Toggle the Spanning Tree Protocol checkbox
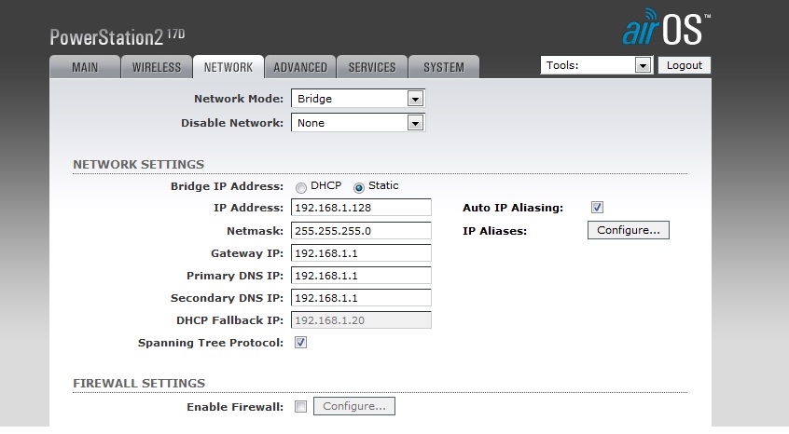Screen dimensions: 789x434 click(x=301, y=343)
